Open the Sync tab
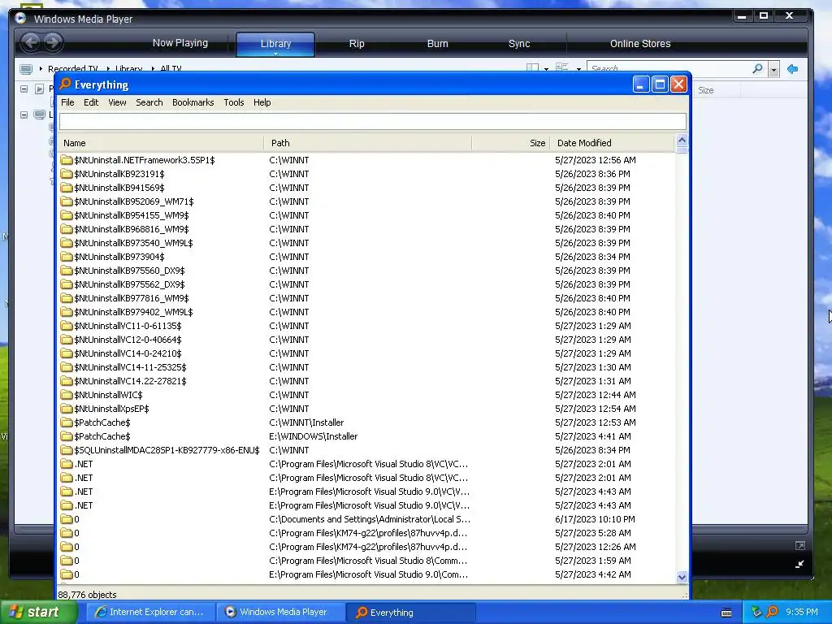Viewport: 832px width, 624px height. coord(519,44)
